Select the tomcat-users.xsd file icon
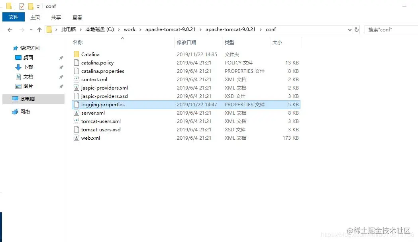Viewport: 418px width, 242px height. (x=77, y=130)
